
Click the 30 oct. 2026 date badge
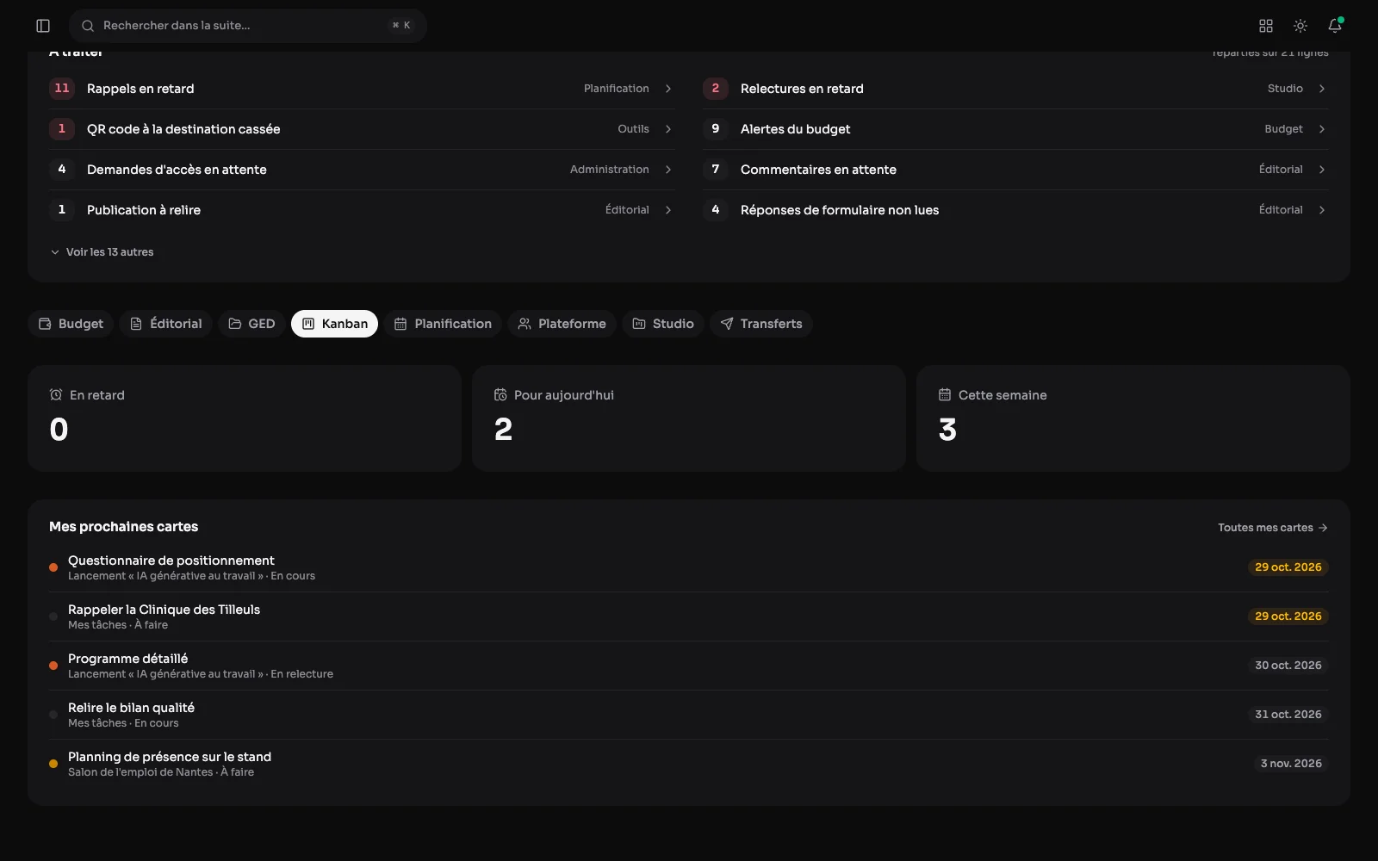[1288, 666]
